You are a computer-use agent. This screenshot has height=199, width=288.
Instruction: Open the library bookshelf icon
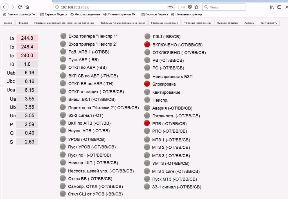pos(272,7)
